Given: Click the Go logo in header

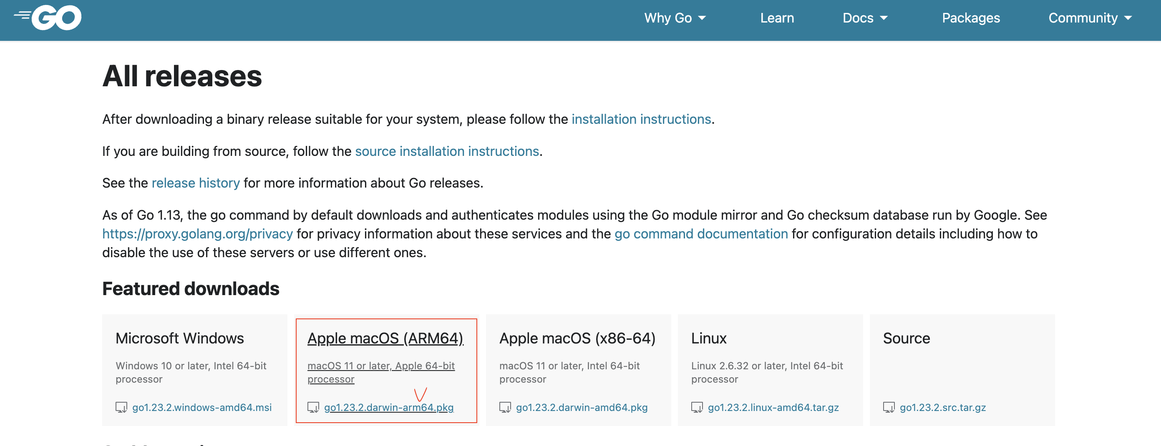Looking at the screenshot, I should 48,18.
